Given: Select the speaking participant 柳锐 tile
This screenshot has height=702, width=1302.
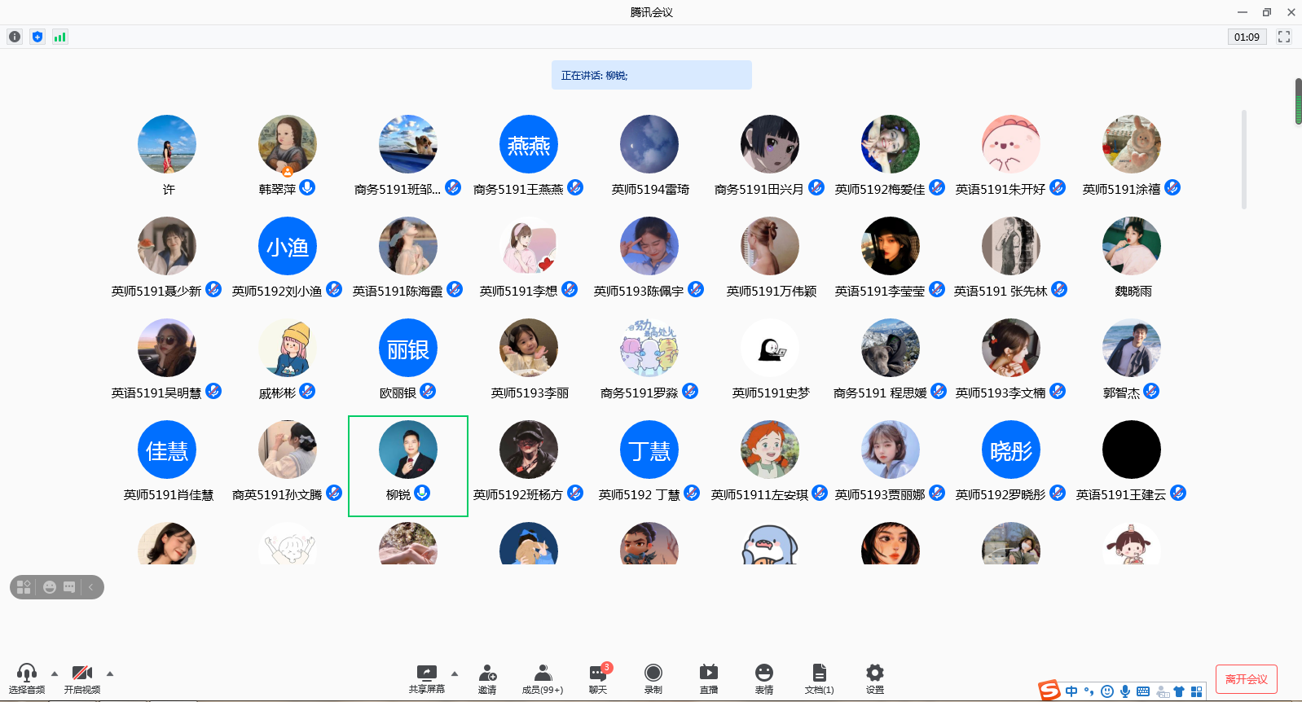Looking at the screenshot, I should tap(408, 466).
